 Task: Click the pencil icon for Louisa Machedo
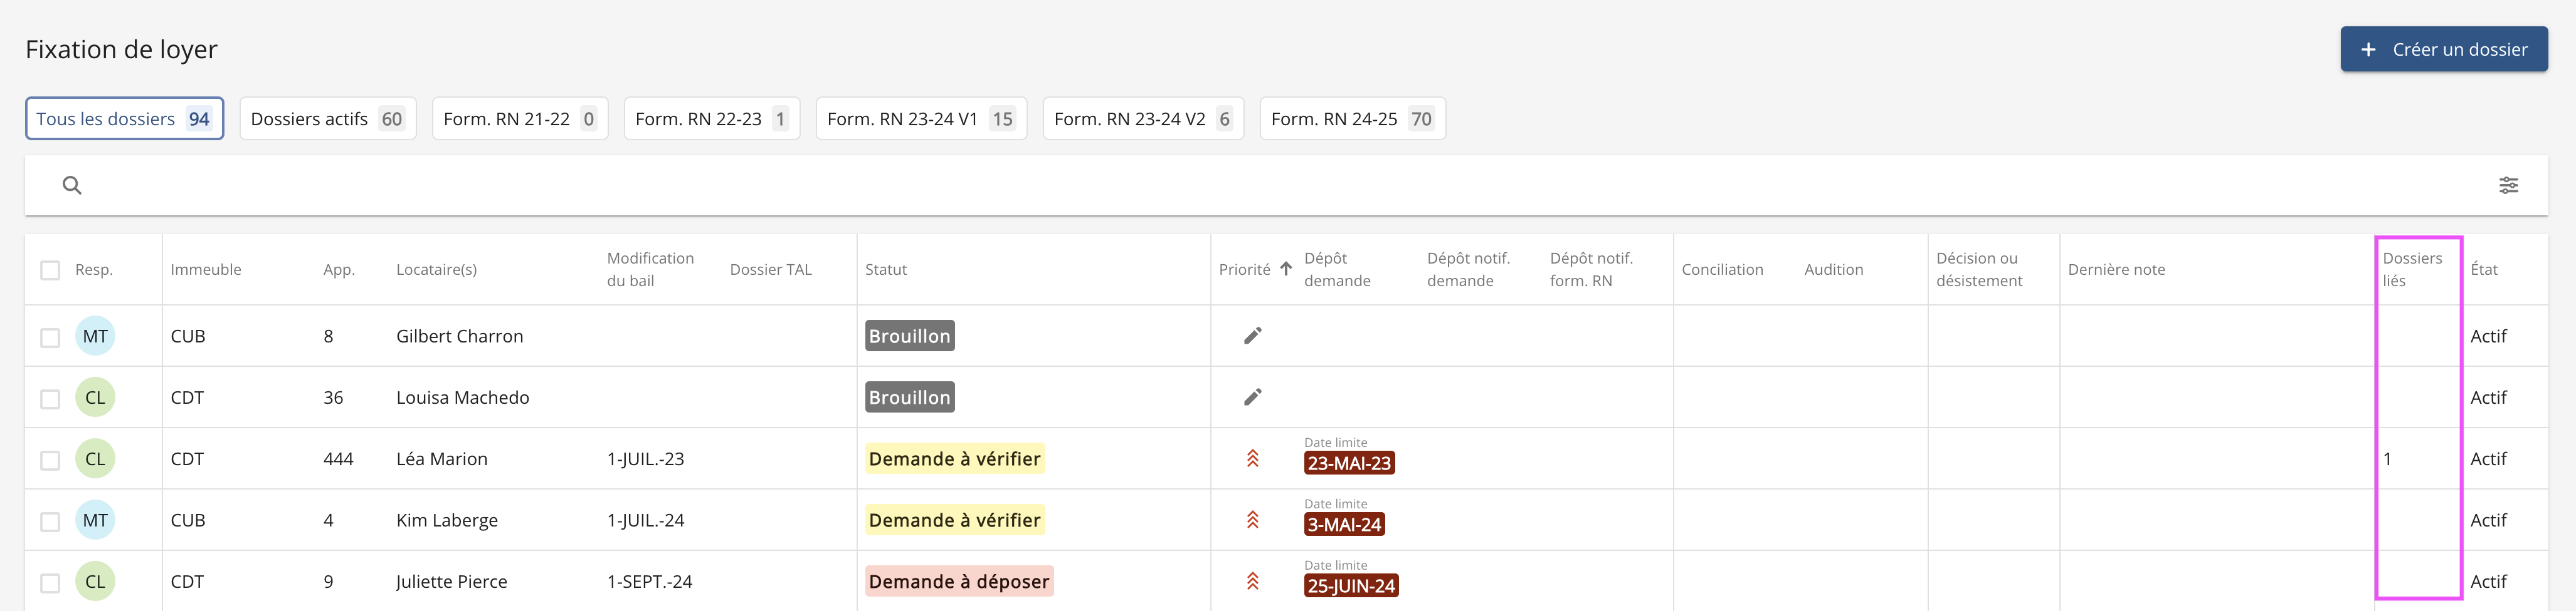[x=1252, y=398]
